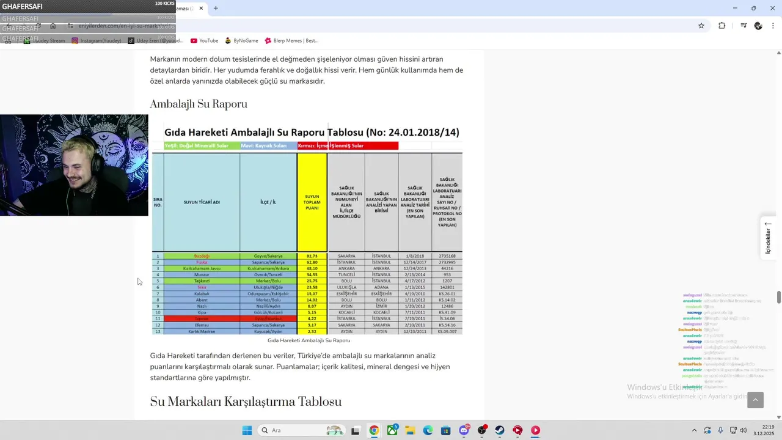Open the red circular app beside Steam
Screen dimensions: 782x440
click(x=517, y=430)
